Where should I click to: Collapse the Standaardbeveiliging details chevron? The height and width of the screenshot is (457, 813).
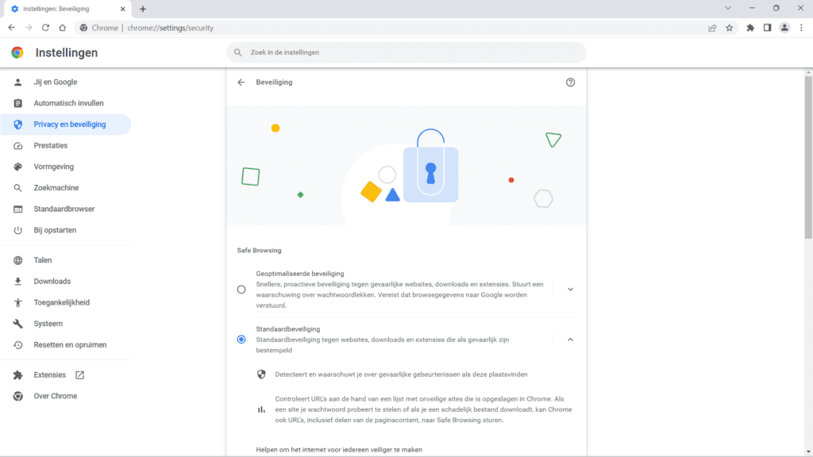pos(570,340)
